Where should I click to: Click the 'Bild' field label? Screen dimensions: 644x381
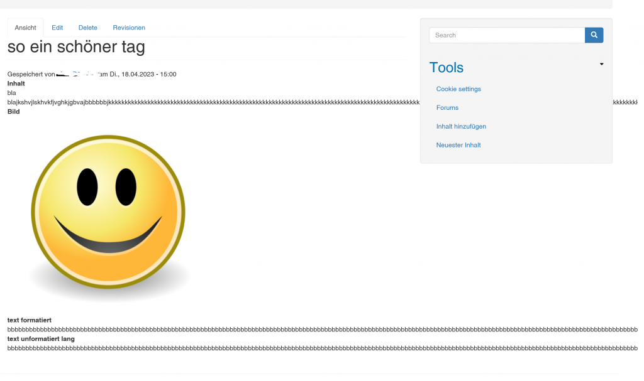point(13,112)
